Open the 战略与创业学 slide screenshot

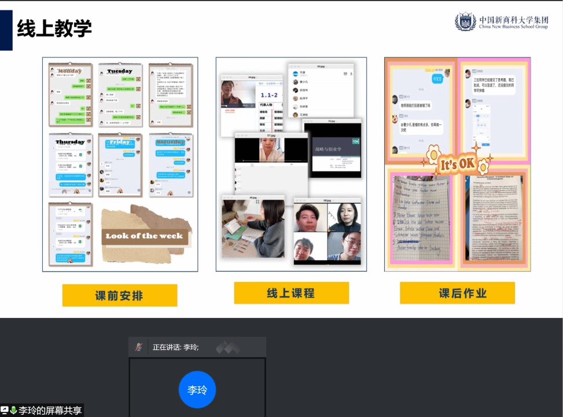(332, 148)
